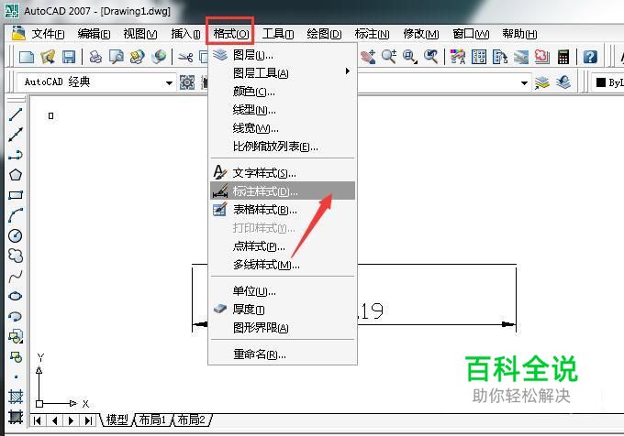The image size is (624, 436).
Task: Select the Point tool
Action: [x=16, y=376]
